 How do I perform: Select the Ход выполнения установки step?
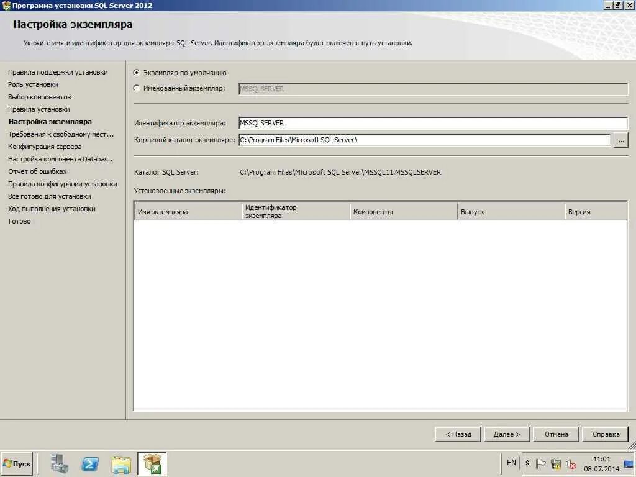[52, 209]
